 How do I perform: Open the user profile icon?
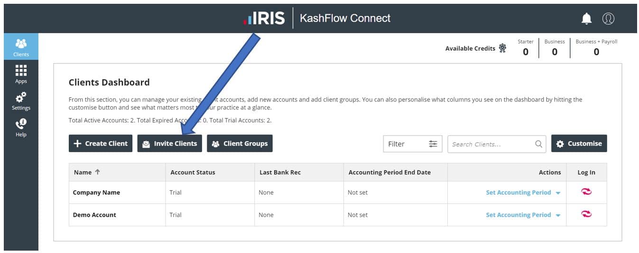[x=608, y=18]
